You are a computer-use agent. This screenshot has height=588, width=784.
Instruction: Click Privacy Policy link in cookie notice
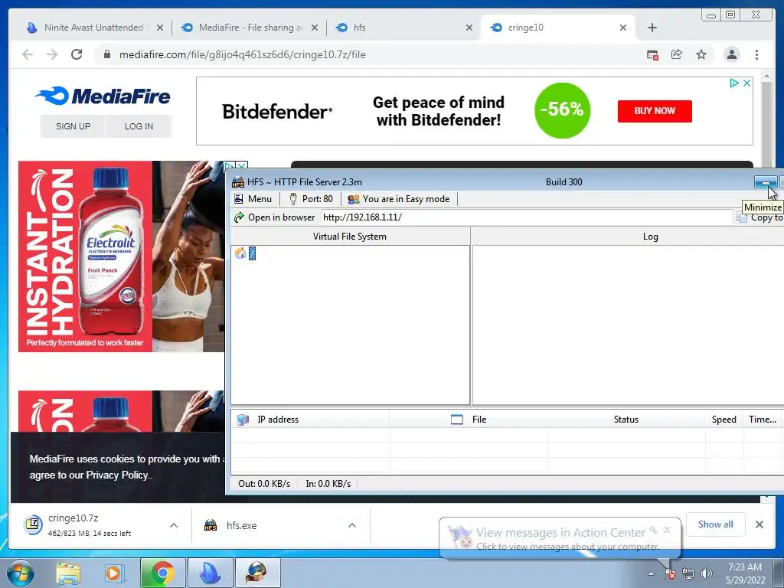coord(117,475)
